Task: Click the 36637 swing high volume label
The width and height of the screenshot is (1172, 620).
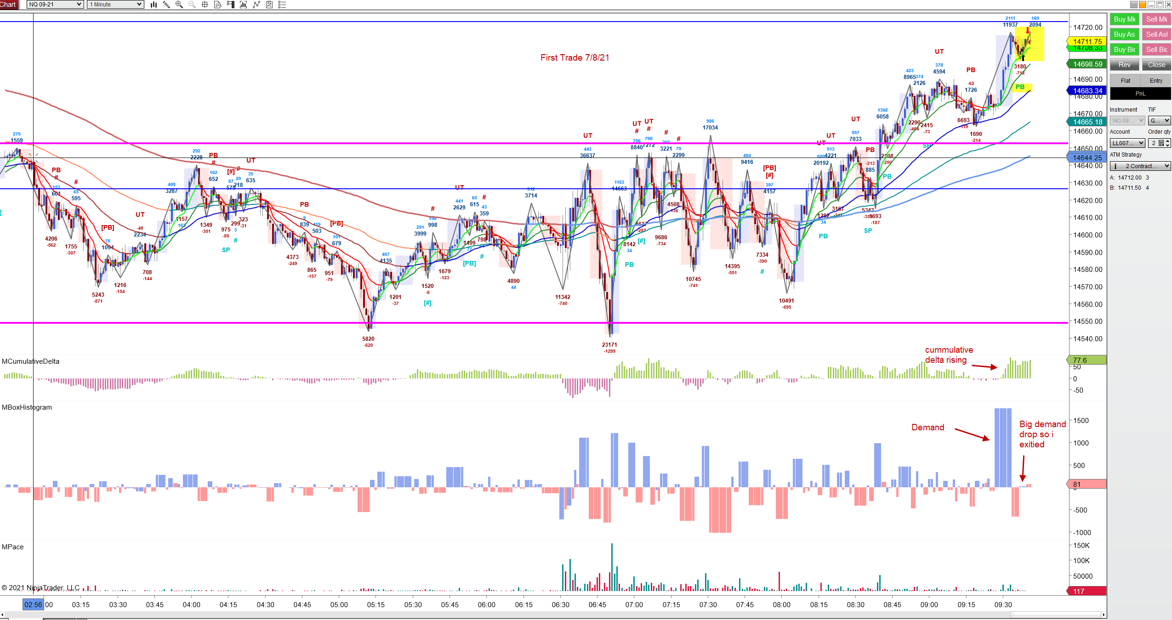Action: 587,156
